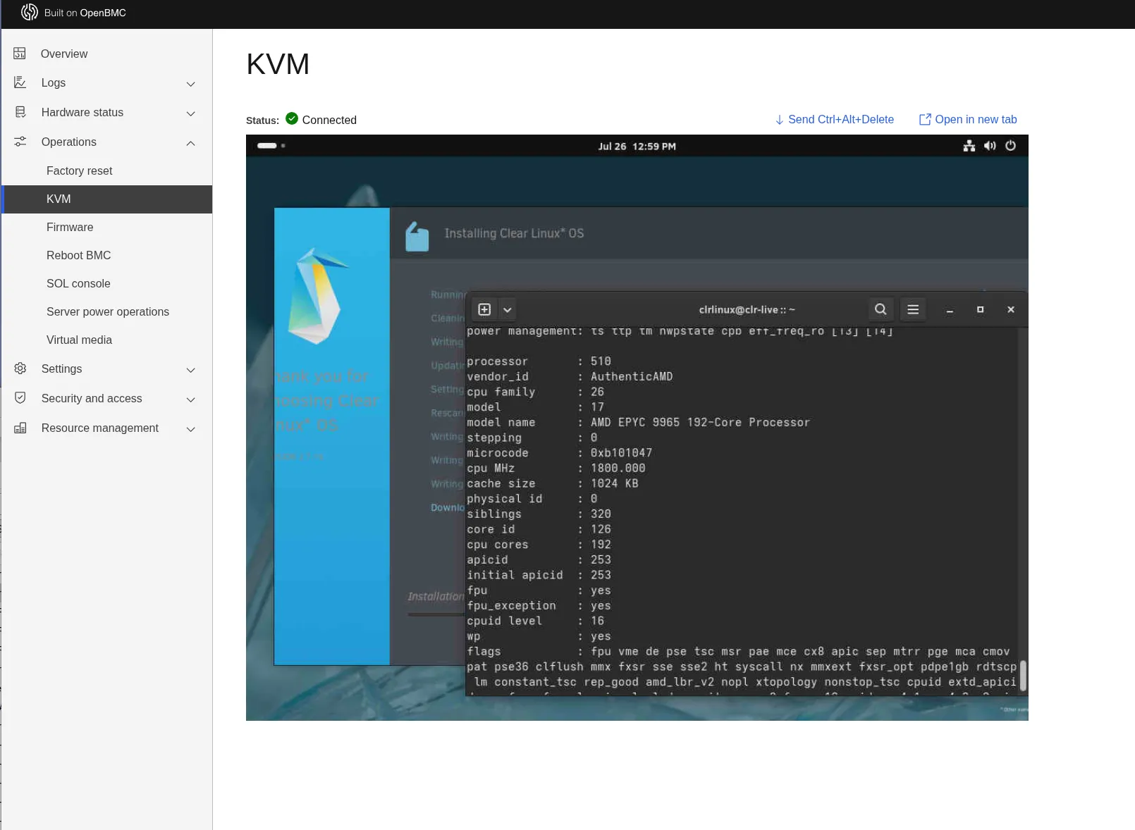Expand the Hardware status section
This screenshot has width=1135, height=830.
tap(190, 113)
